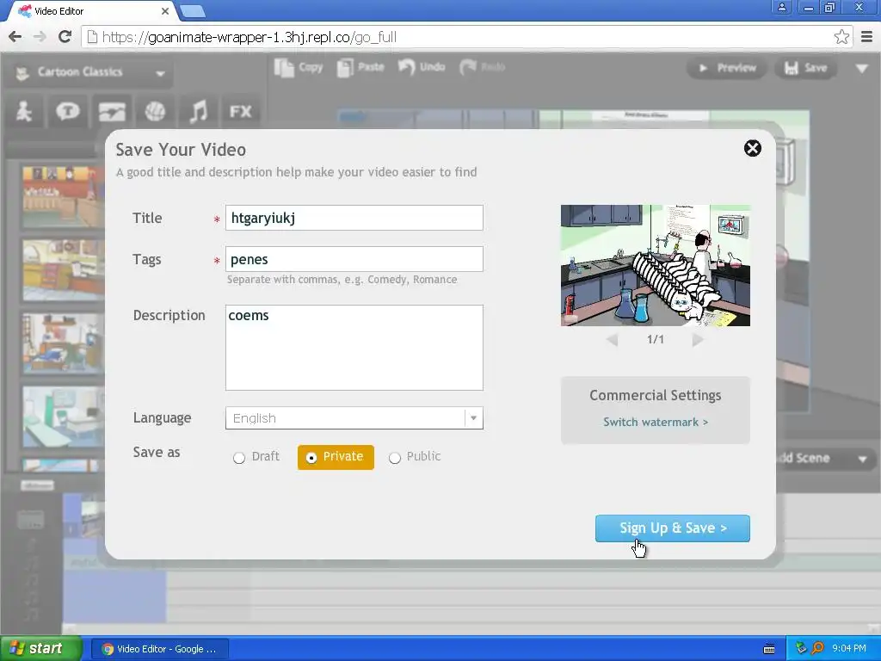
Task: Click the Video Editor taskbar item
Action: click(160, 649)
